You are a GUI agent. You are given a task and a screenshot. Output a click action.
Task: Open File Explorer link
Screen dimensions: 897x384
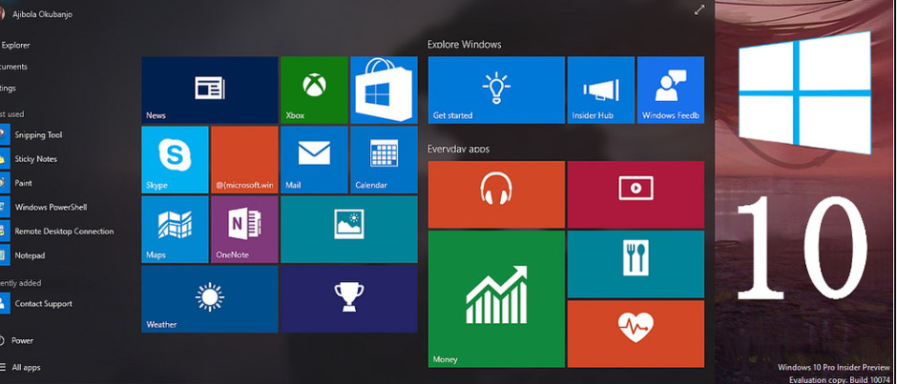tap(15, 45)
